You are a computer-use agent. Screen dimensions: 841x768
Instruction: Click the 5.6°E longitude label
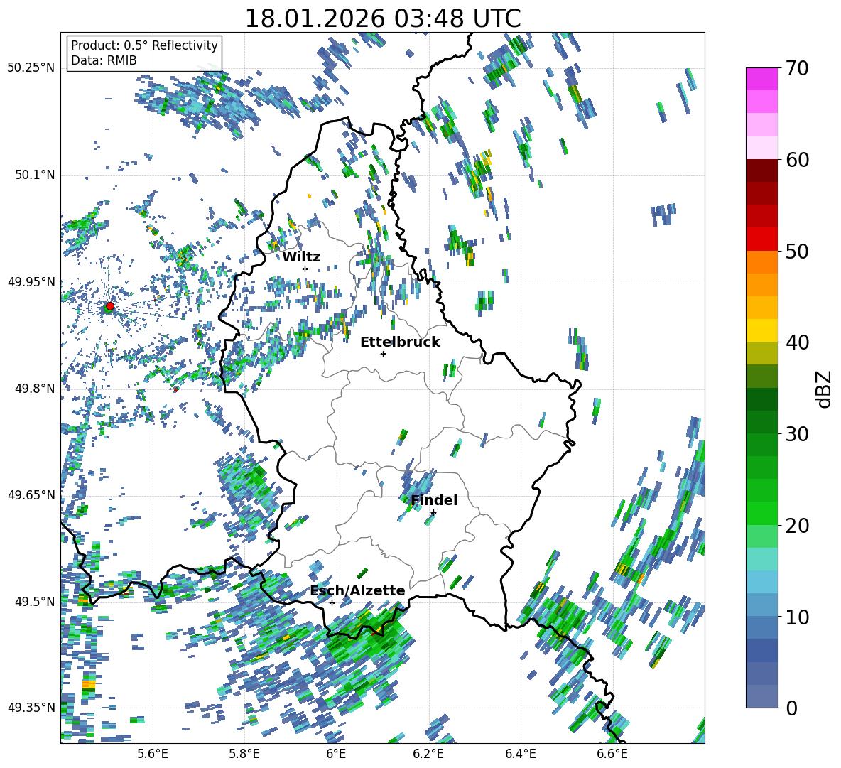153,754
